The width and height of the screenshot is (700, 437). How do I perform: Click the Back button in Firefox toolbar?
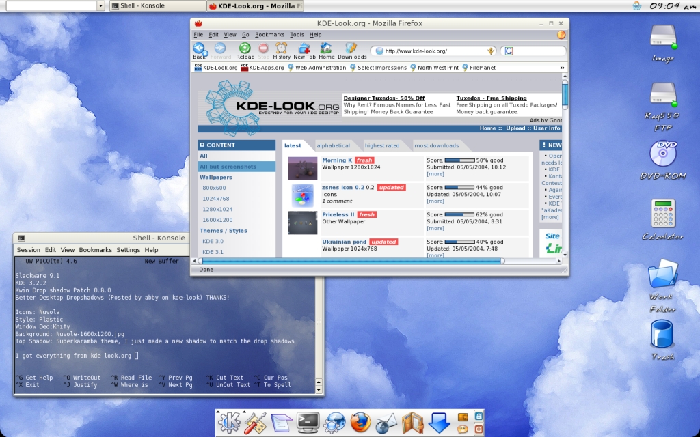coord(199,51)
